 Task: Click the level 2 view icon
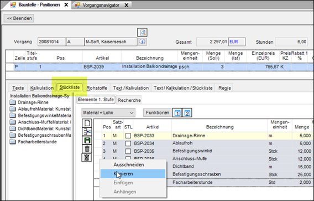[x=187, y=113]
